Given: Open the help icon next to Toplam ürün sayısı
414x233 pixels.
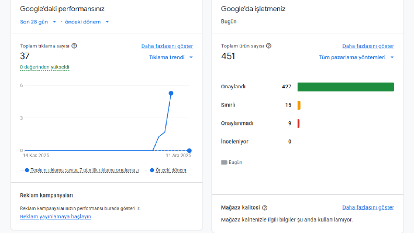Looking at the screenshot, I should pyautogui.click(x=268, y=46).
